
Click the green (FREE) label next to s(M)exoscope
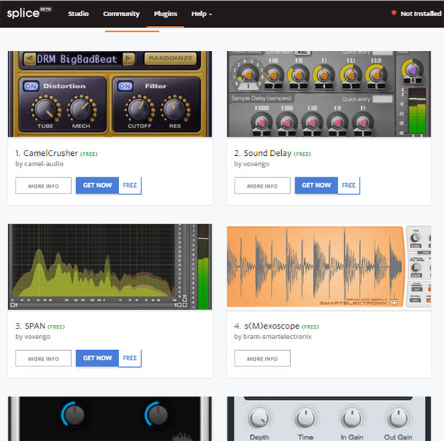click(310, 327)
